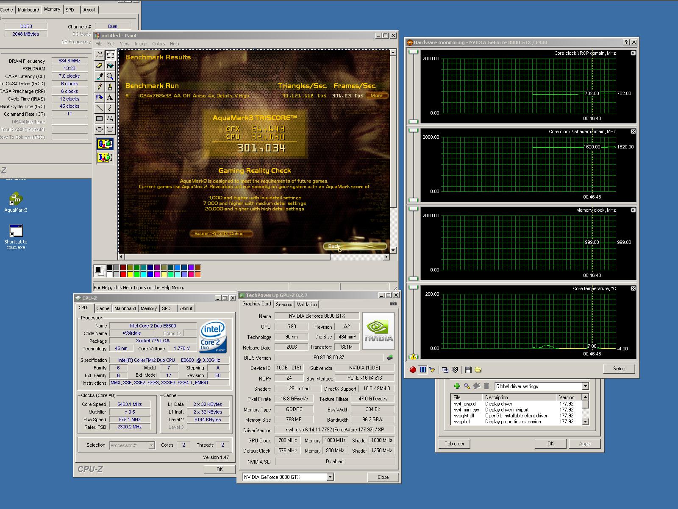The image size is (678, 509).
Task: Select the nvoglnt.dll row in driver list
Action: (x=516, y=416)
